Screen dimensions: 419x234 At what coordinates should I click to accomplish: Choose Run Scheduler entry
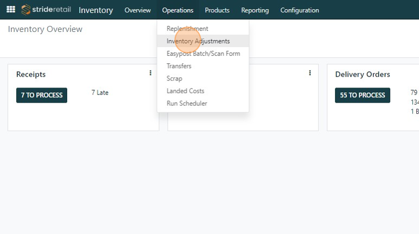pyautogui.click(x=187, y=103)
